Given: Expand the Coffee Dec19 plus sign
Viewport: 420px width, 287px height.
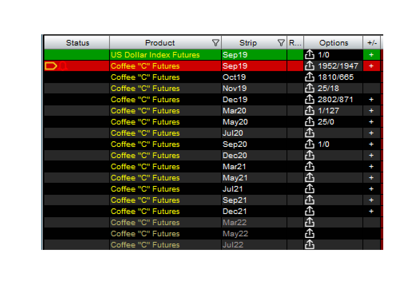Looking at the screenshot, I should coord(371,99).
